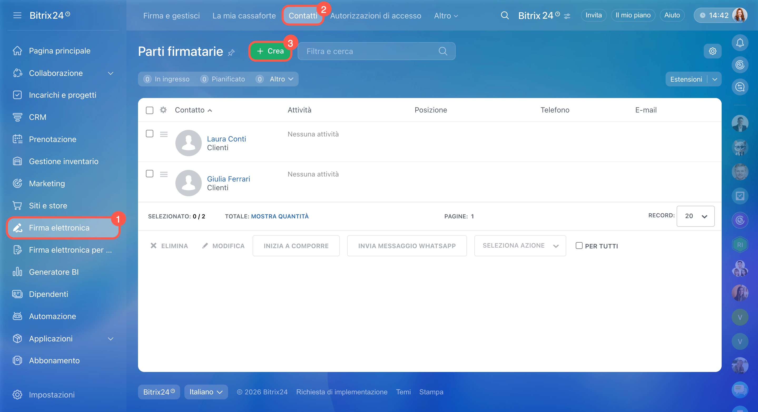
Task: Open the Italiano language selector
Action: click(206, 392)
